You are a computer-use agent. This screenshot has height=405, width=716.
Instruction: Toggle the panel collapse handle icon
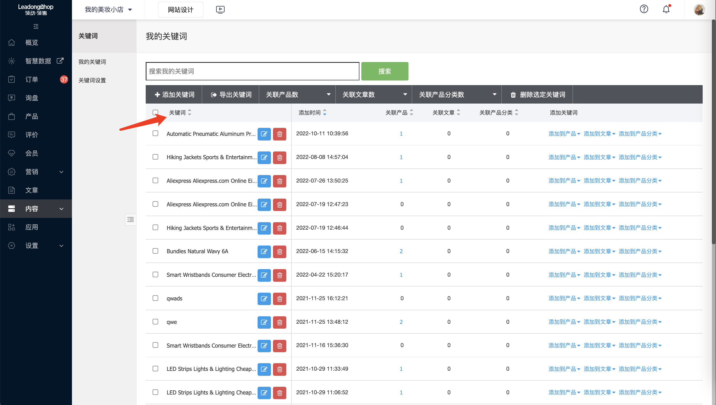click(x=130, y=220)
